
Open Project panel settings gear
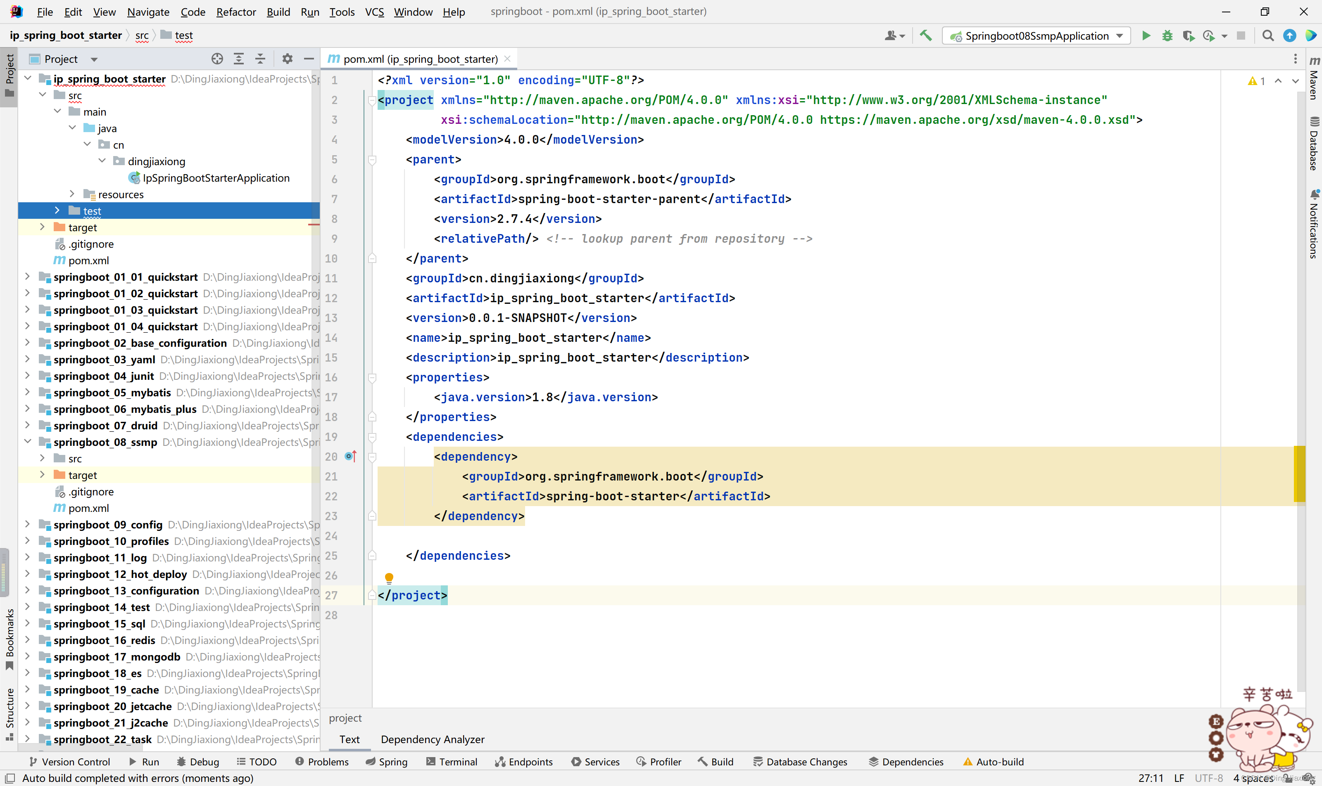(287, 59)
